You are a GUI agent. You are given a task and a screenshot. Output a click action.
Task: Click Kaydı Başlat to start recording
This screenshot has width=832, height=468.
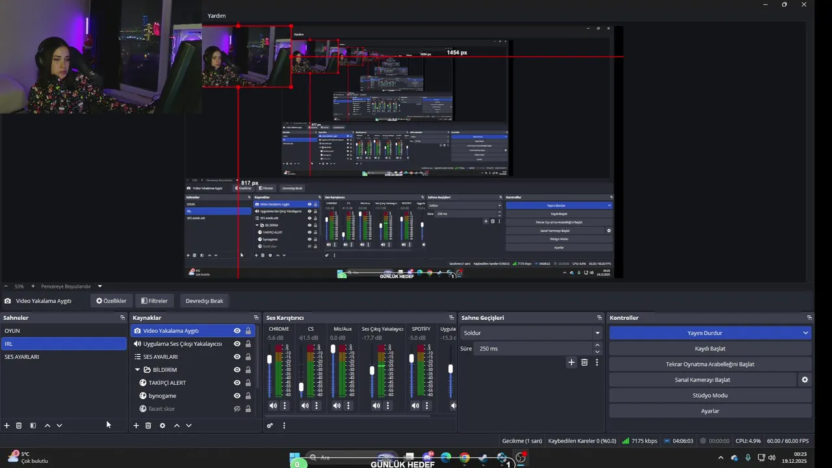tap(710, 348)
